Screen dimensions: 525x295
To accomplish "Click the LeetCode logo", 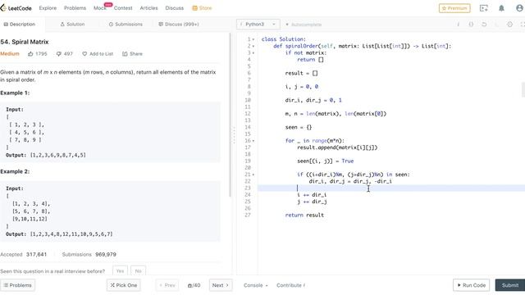I will (x=16, y=8).
